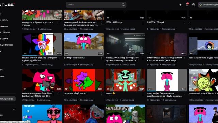This screenshot has width=218, height=123.
Task: Open options menu for 'рисик' video
Action: (143, 94)
